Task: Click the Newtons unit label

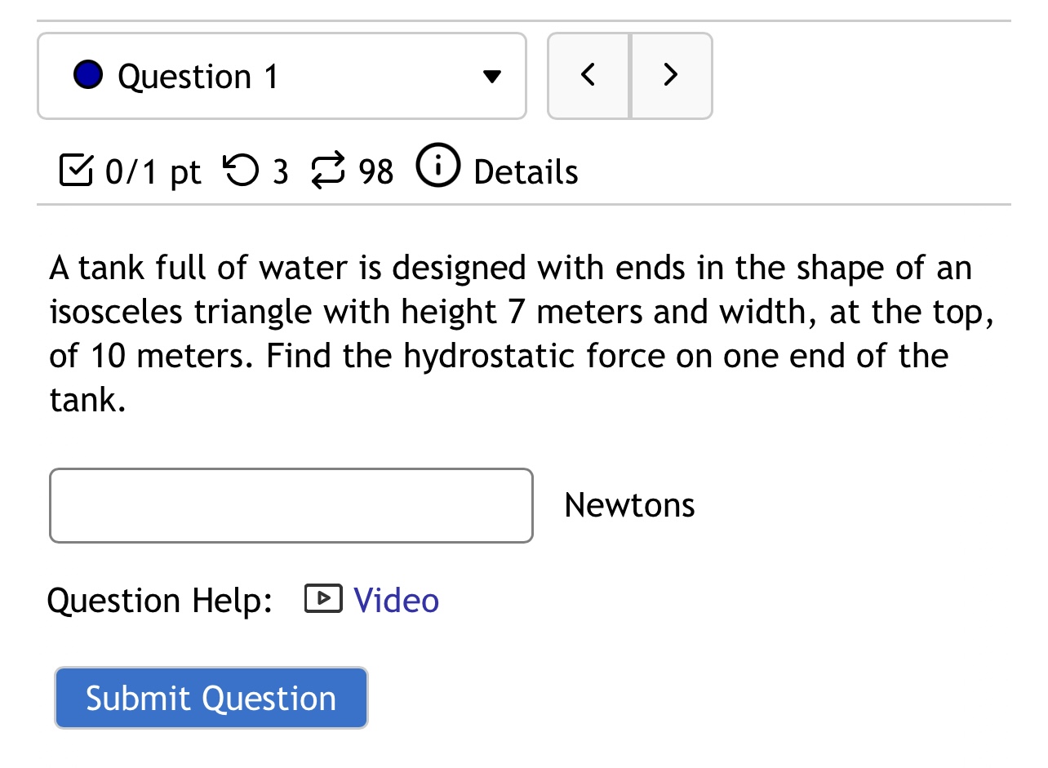Action: [629, 504]
